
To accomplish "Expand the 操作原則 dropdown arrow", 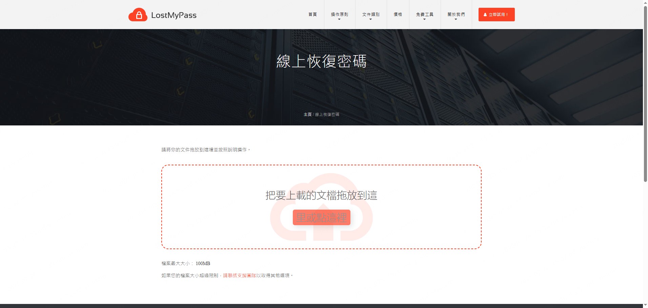I will pyautogui.click(x=339, y=20).
